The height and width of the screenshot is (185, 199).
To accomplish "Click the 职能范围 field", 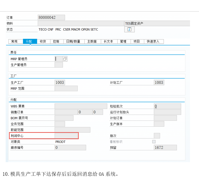I will 73,130.
